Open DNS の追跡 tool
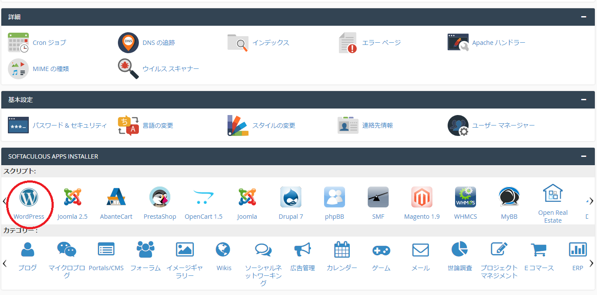597x295 pixels. click(x=128, y=43)
